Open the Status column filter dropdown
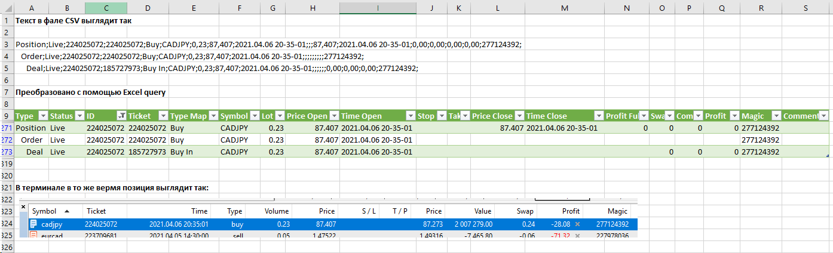The height and width of the screenshot is (253, 833). click(79, 116)
